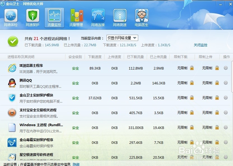
Task: Click the 支付宝 process icon
Action: pos(12,113)
